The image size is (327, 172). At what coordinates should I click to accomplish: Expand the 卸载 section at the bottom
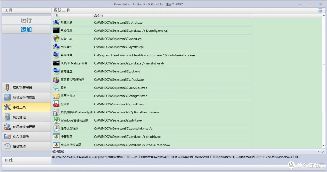(26, 160)
